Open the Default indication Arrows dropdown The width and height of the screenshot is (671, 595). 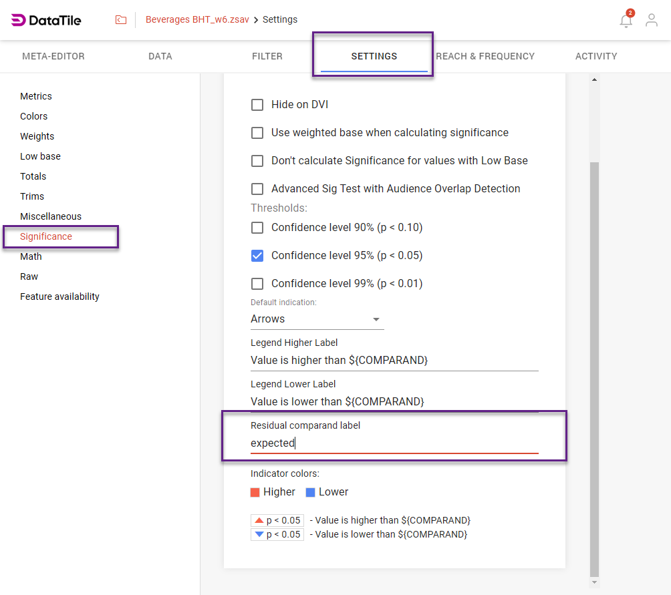click(x=317, y=319)
